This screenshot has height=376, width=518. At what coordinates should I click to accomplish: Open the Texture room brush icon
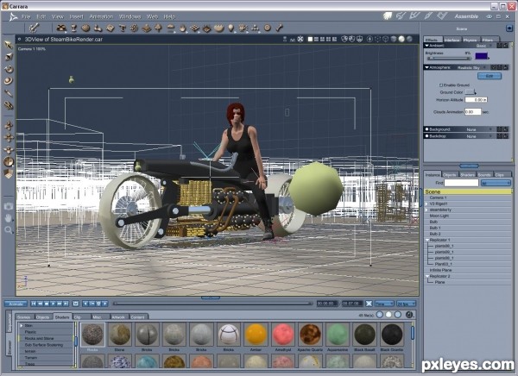(x=428, y=16)
